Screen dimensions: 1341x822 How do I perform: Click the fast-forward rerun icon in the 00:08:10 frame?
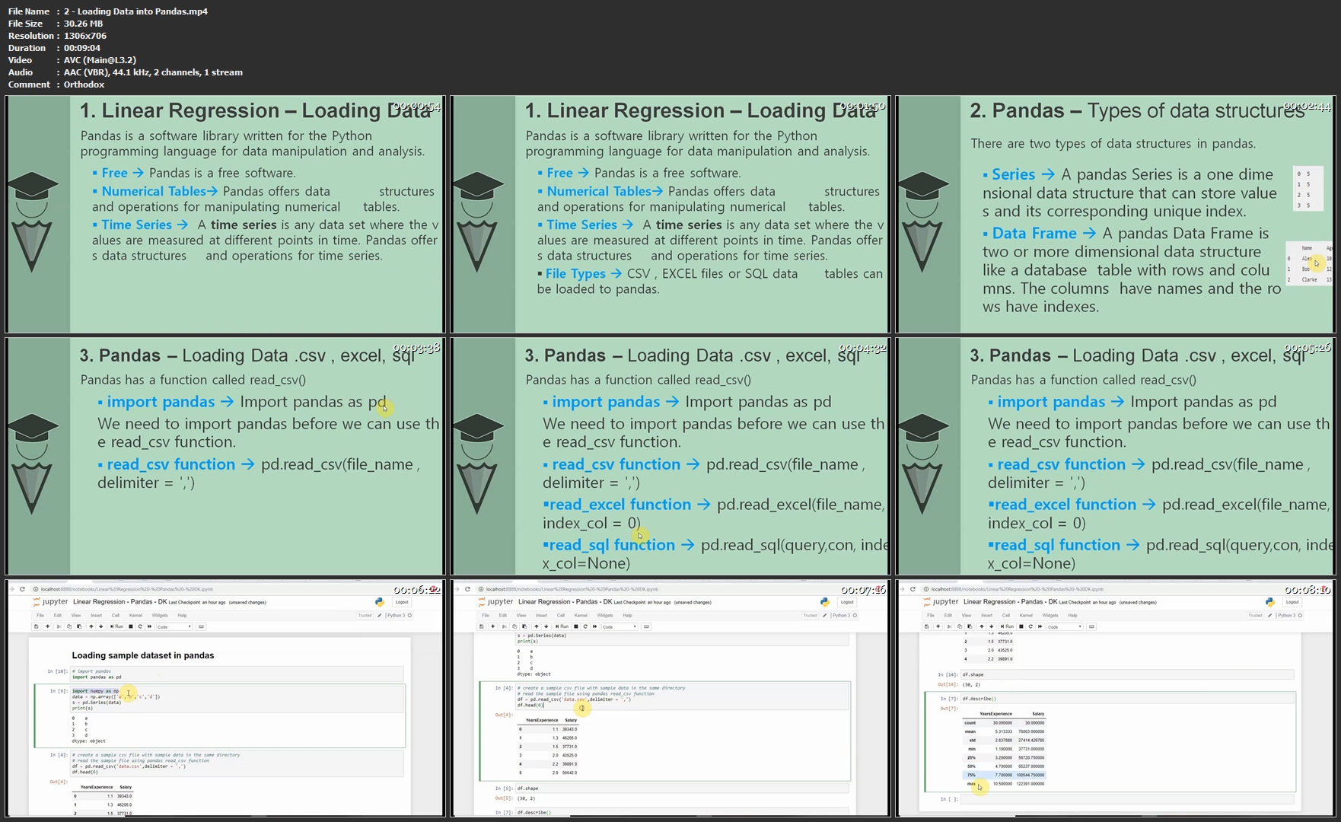pos(1040,626)
